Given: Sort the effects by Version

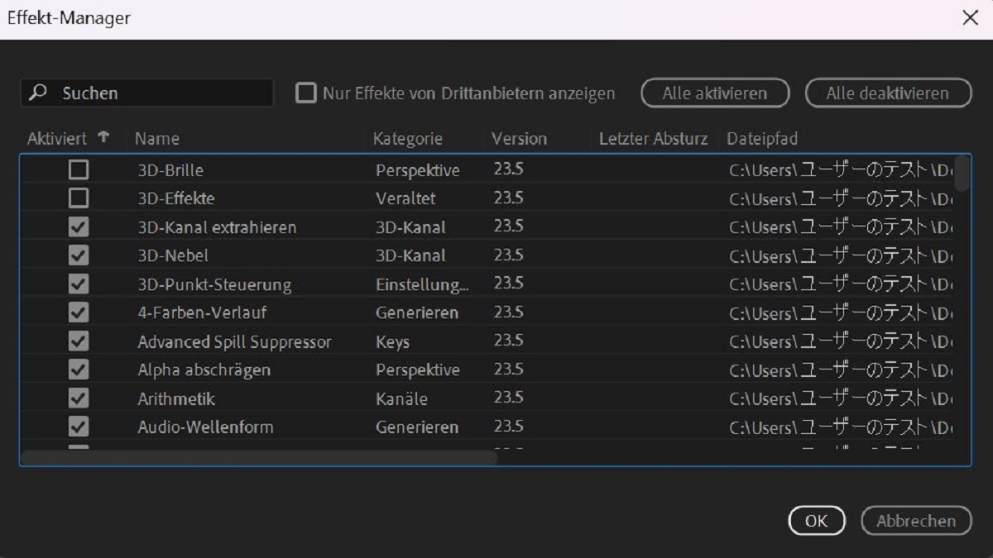Looking at the screenshot, I should pos(520,138).
